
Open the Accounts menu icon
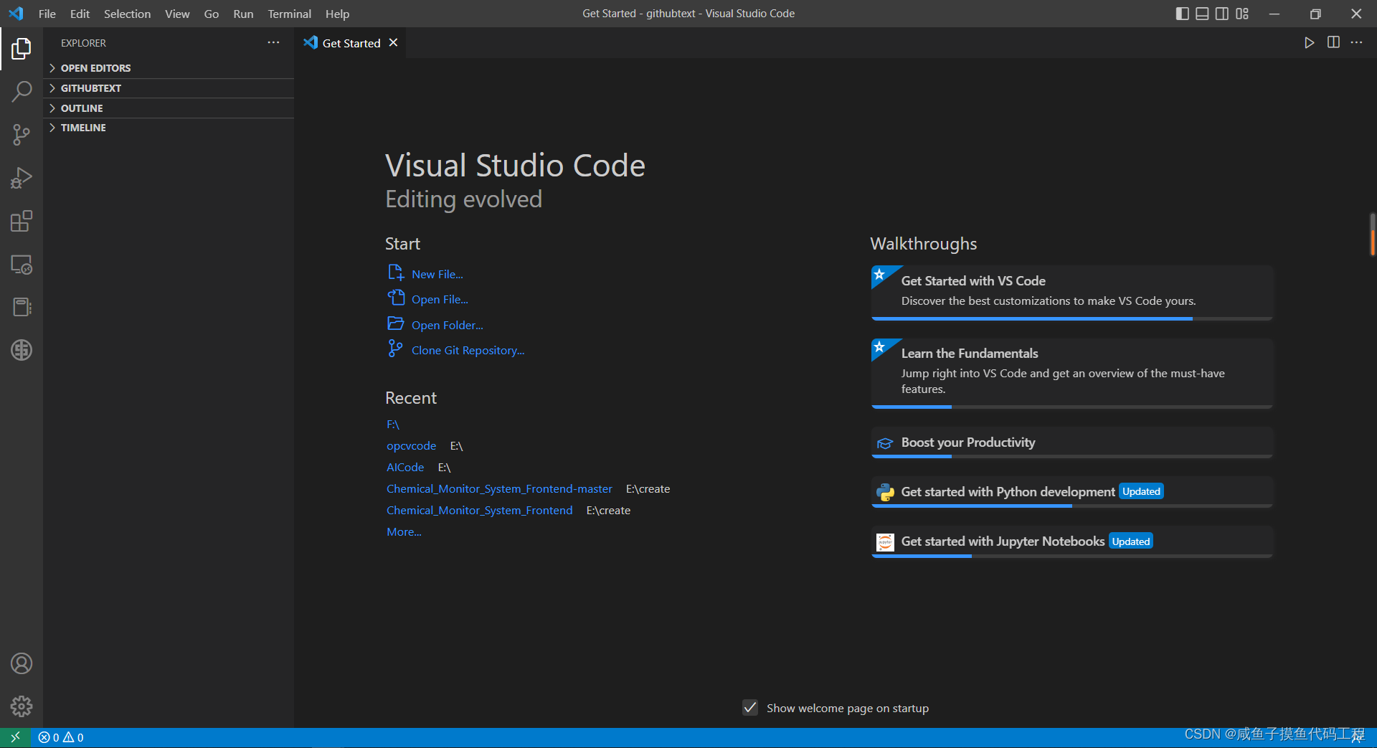[22, 663]
